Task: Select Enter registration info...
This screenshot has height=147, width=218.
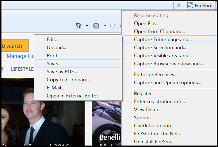Action: (170, 101)
